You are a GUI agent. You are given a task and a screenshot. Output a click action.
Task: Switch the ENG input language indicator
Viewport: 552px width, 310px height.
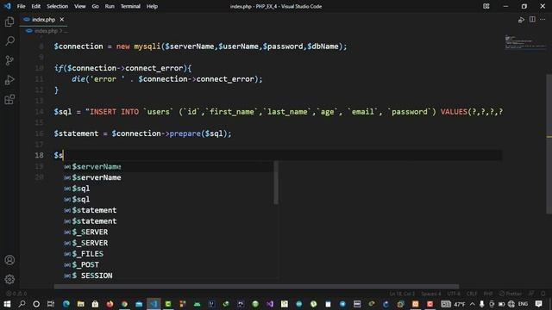point(524,304)
